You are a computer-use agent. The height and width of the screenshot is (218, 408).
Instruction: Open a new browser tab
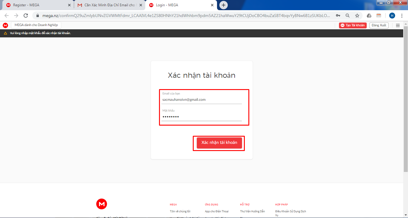pyautogui.click(x=223, y=5)
